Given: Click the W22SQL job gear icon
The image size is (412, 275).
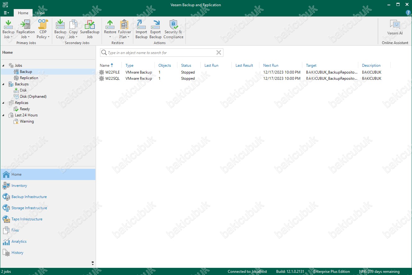Looking at the screenshot, I should (102, 79).
